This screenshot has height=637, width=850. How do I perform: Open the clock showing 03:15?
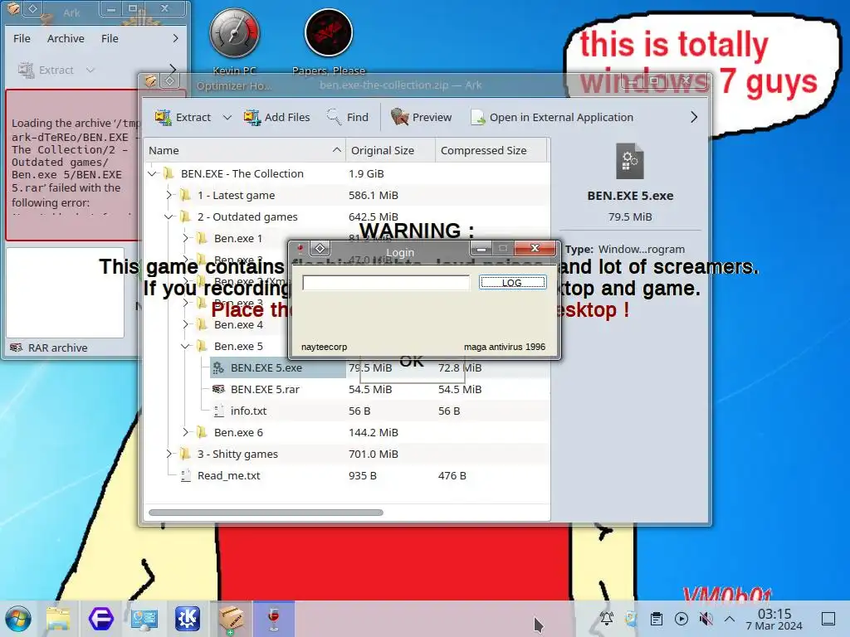coord(774,619)
